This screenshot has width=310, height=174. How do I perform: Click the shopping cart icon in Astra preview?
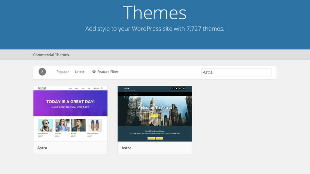click(x=102, y=88)
